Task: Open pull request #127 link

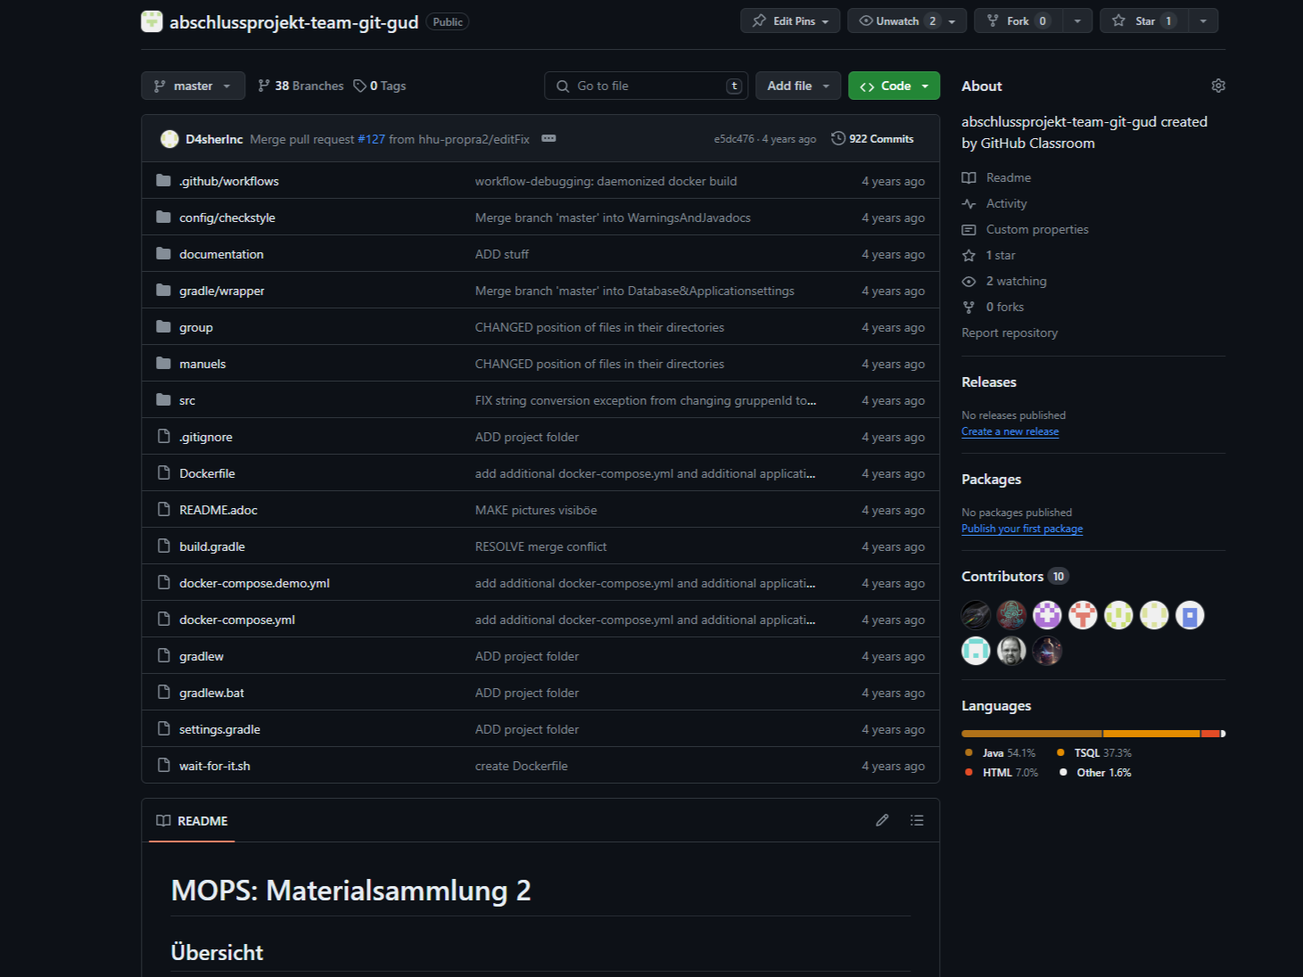Action: click(371, 139)
